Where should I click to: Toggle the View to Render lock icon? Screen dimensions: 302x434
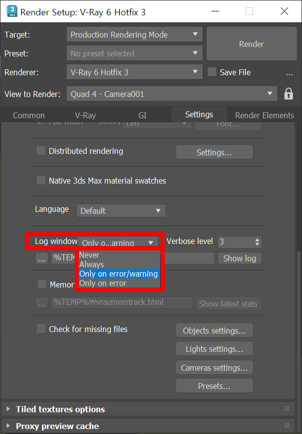tap(289, 94)
